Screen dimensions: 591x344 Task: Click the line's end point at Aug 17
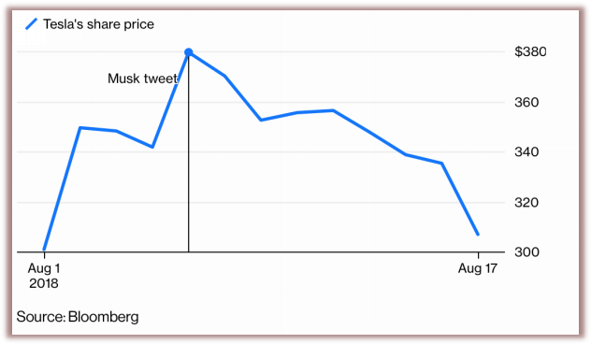478,235
